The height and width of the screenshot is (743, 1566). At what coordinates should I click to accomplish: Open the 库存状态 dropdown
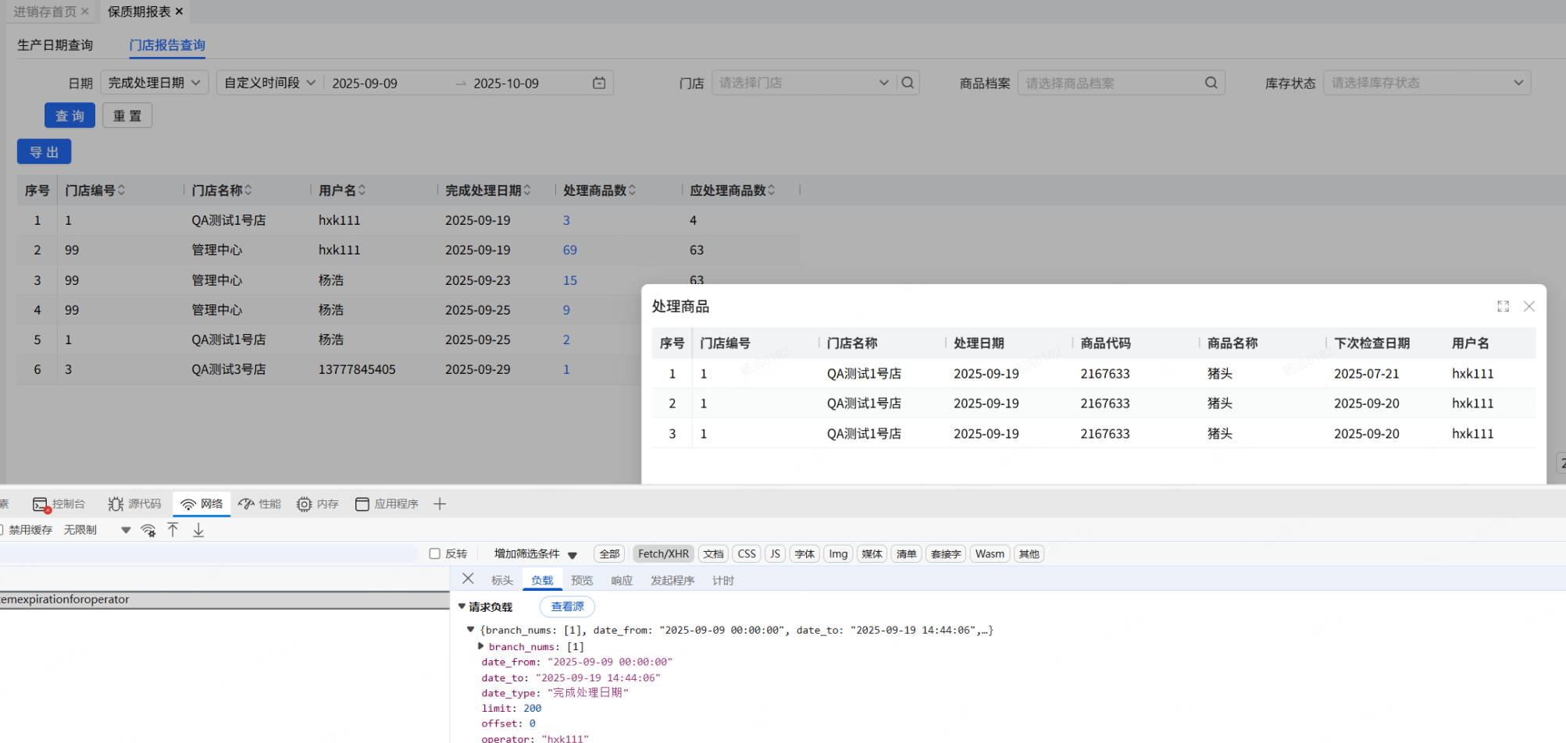[x=1427, y=83]
